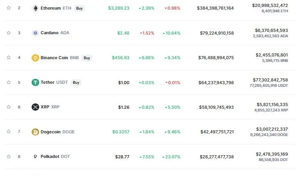
Task: Star Binance Coin to the watchlist
Action: (9, 58)
